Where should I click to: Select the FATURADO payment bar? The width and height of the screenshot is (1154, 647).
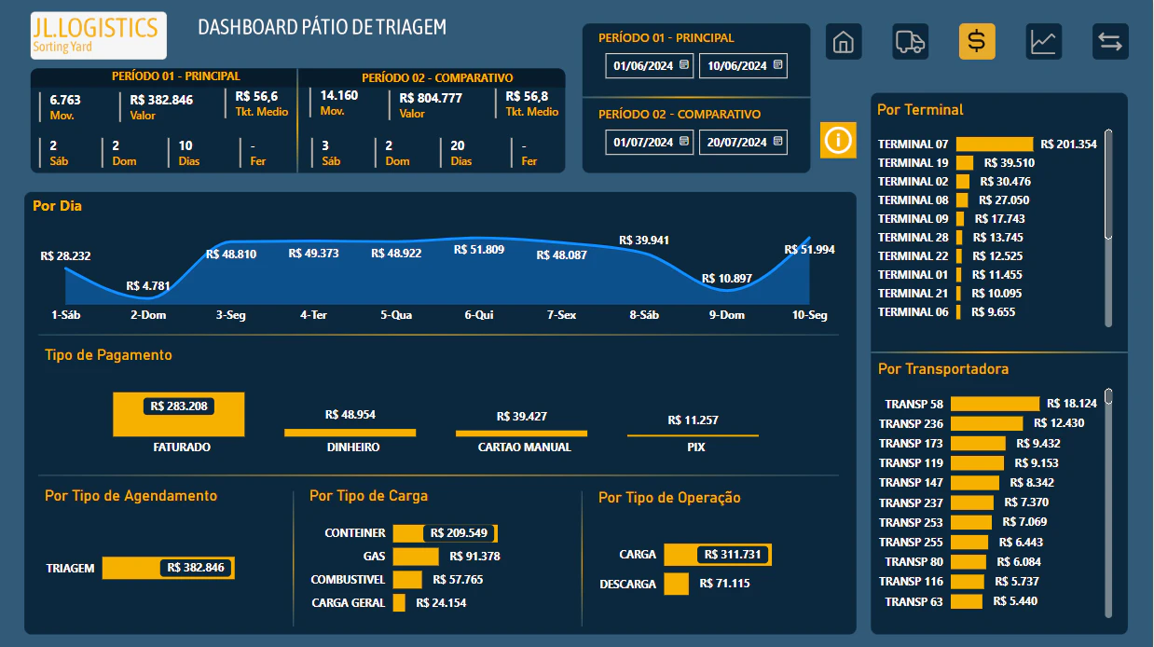[179, 414]
